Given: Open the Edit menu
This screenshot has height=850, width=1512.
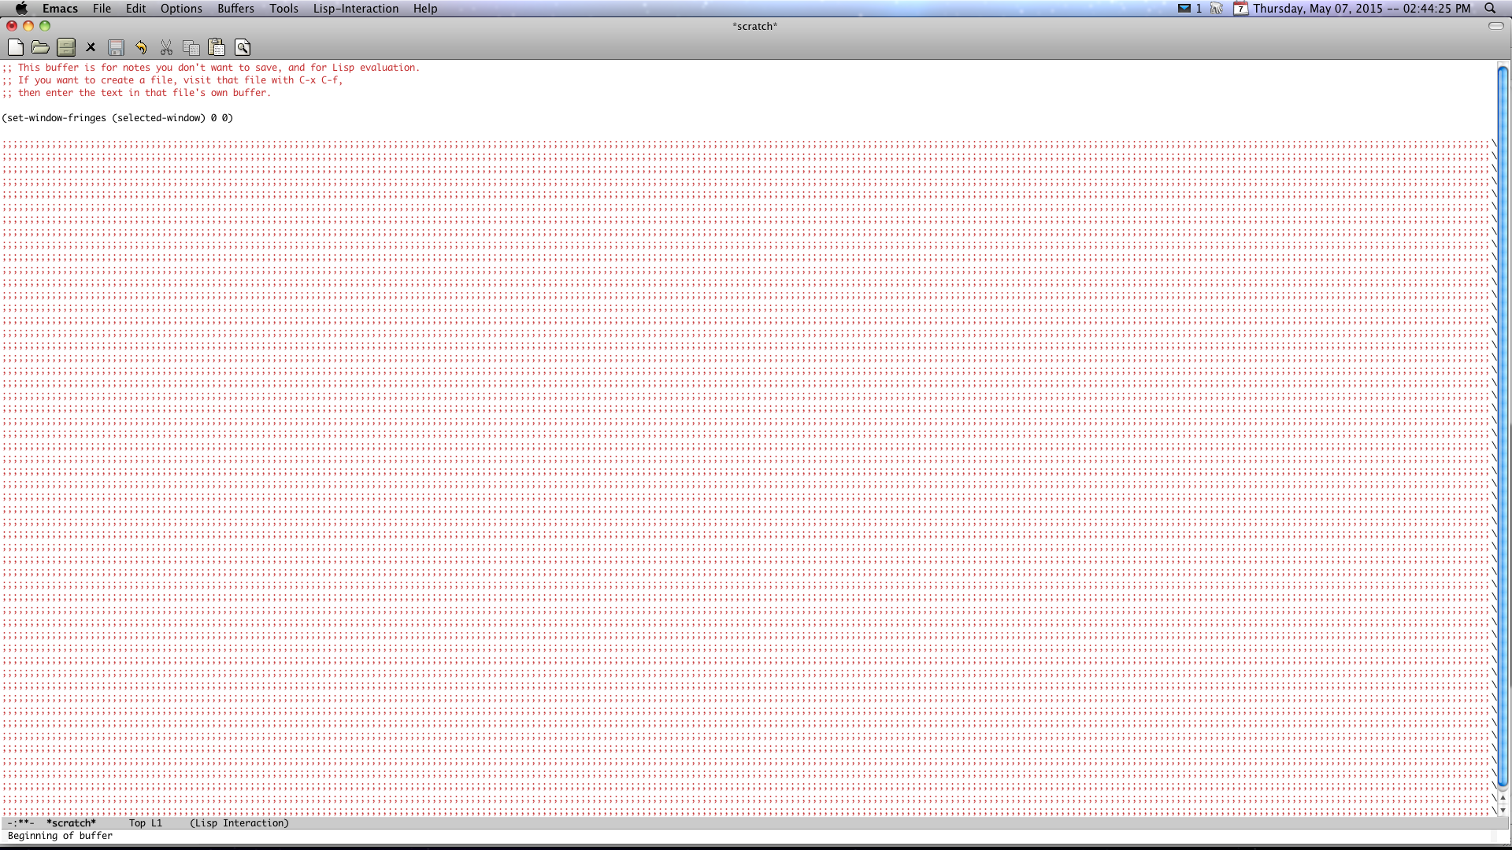Looking at the screenshot, I should 135,9.
